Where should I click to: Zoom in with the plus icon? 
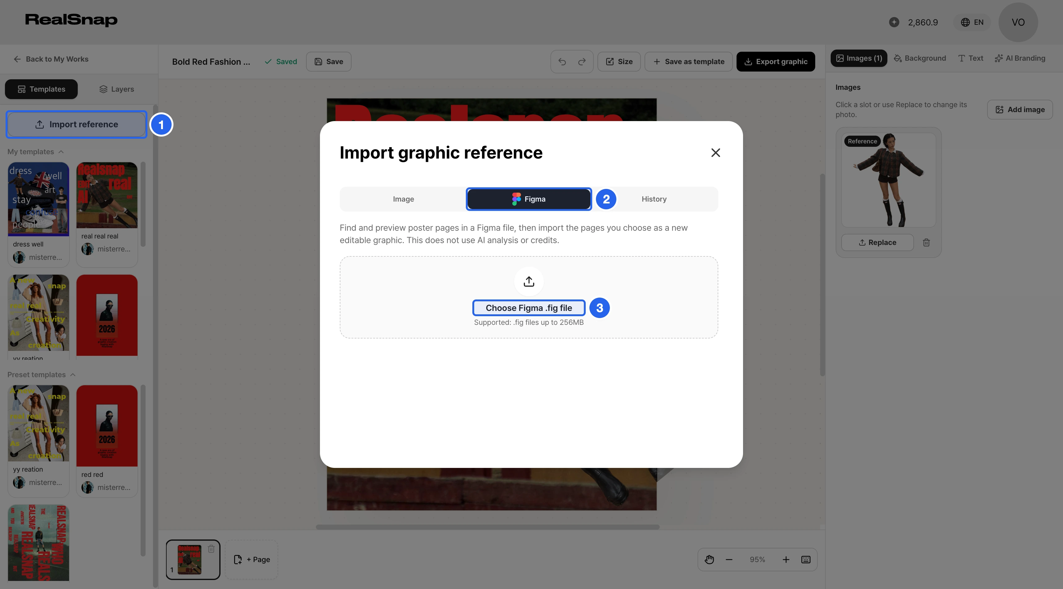[786, 560]
